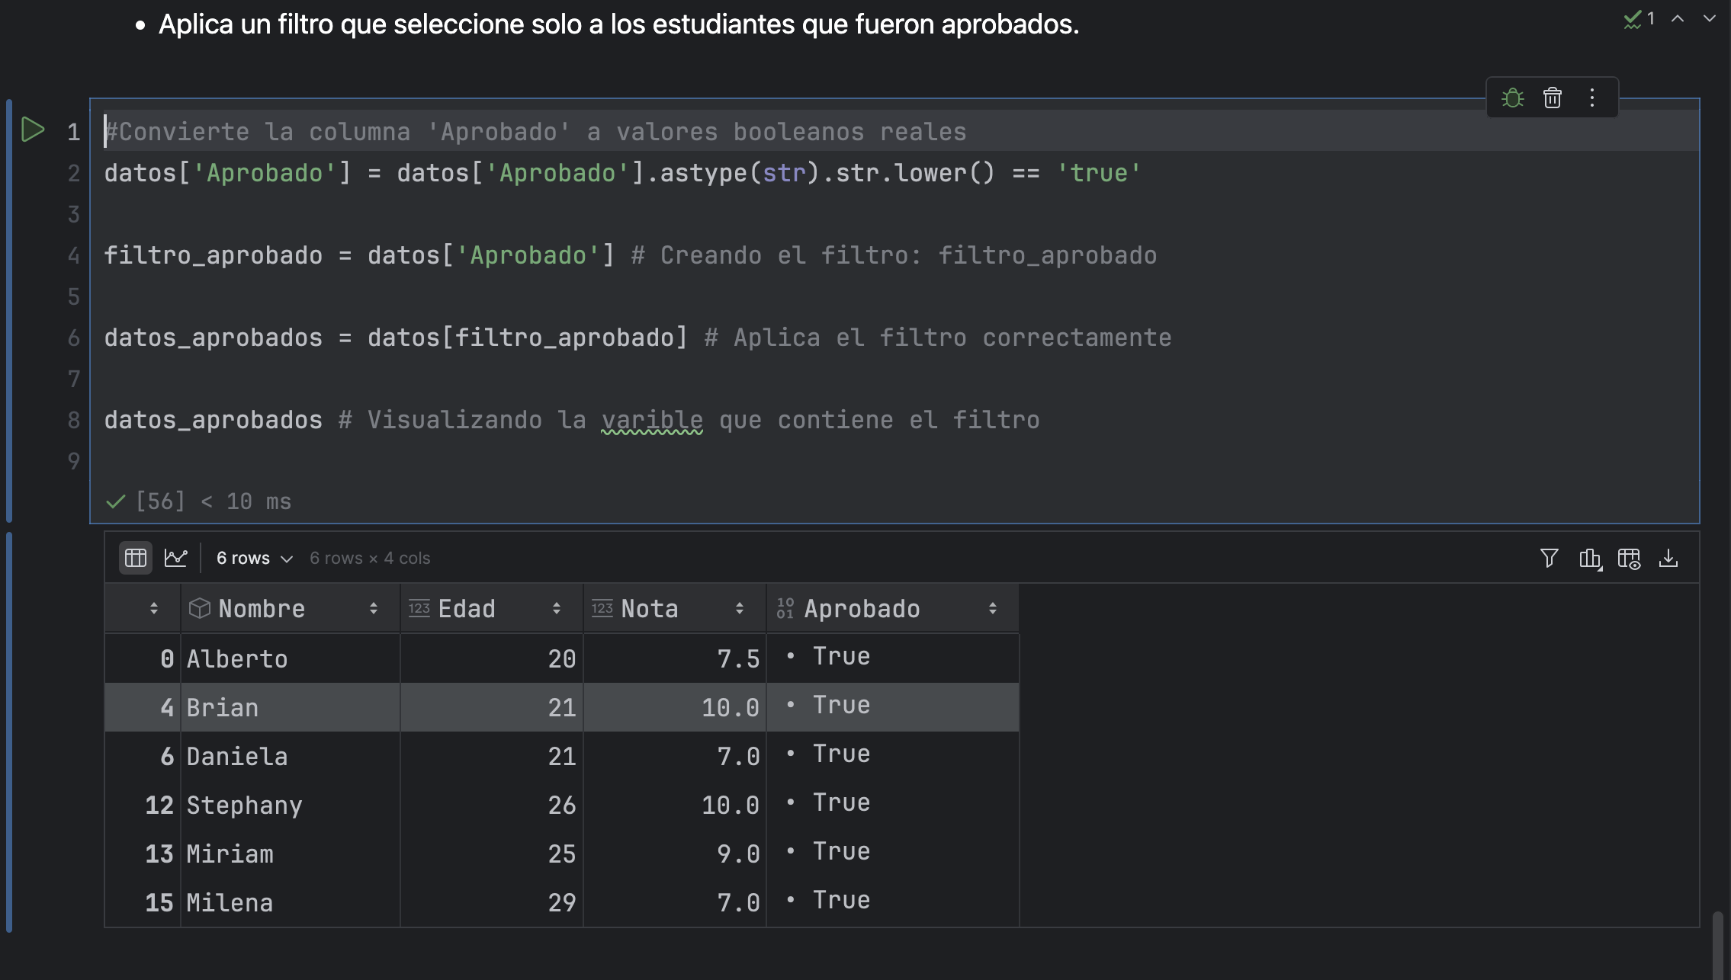Click the Nota column header

click(675, 608)
